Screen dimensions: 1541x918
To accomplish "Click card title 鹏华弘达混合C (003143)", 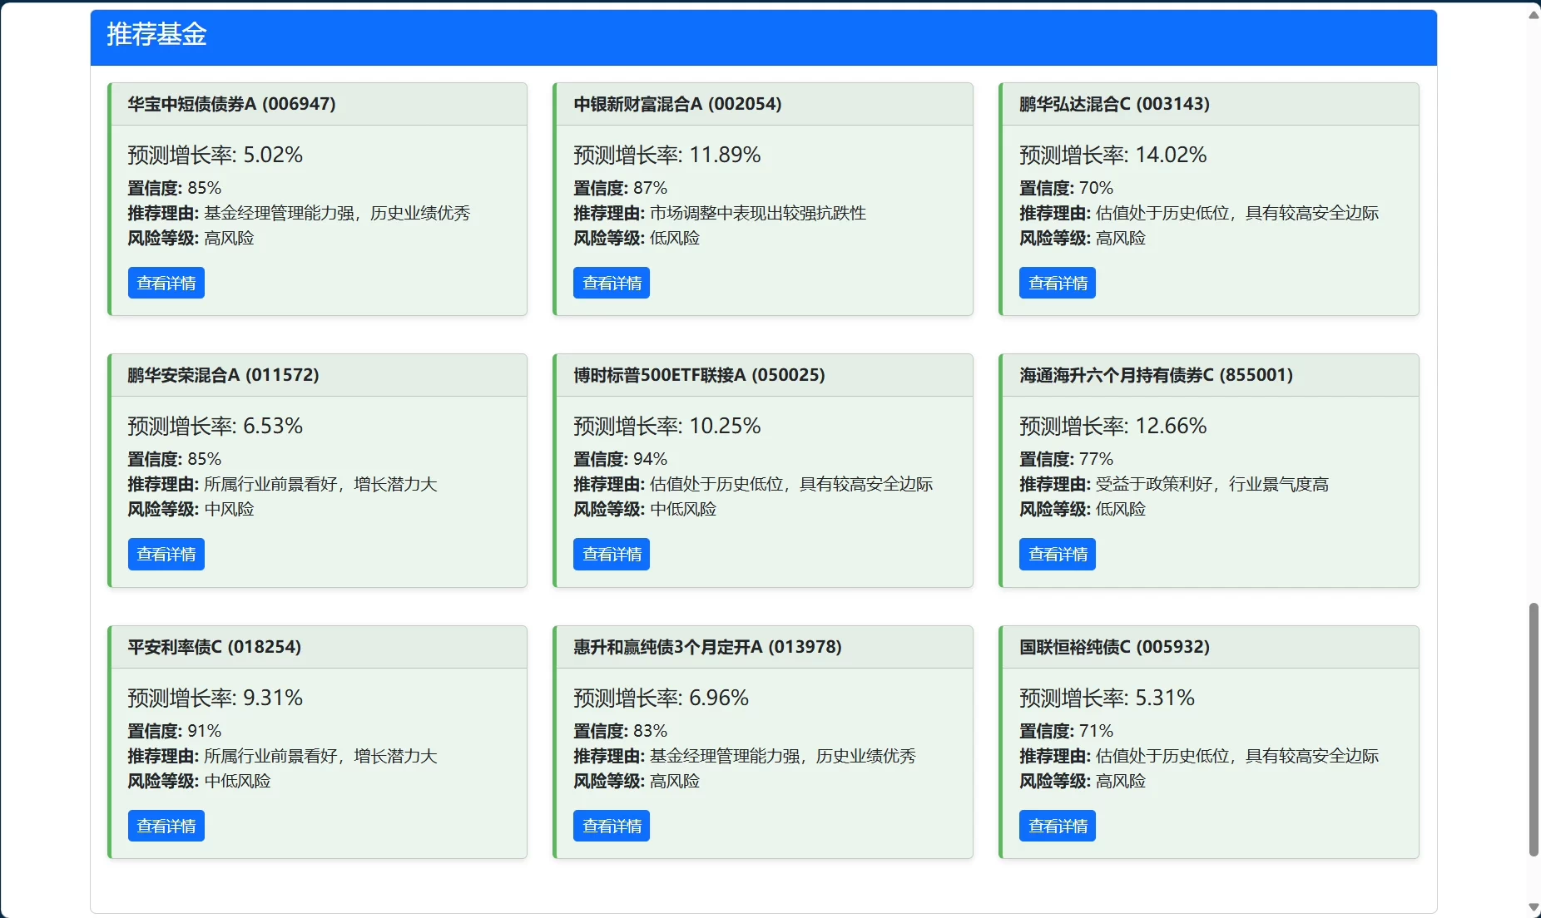I will coord(1114,104).
